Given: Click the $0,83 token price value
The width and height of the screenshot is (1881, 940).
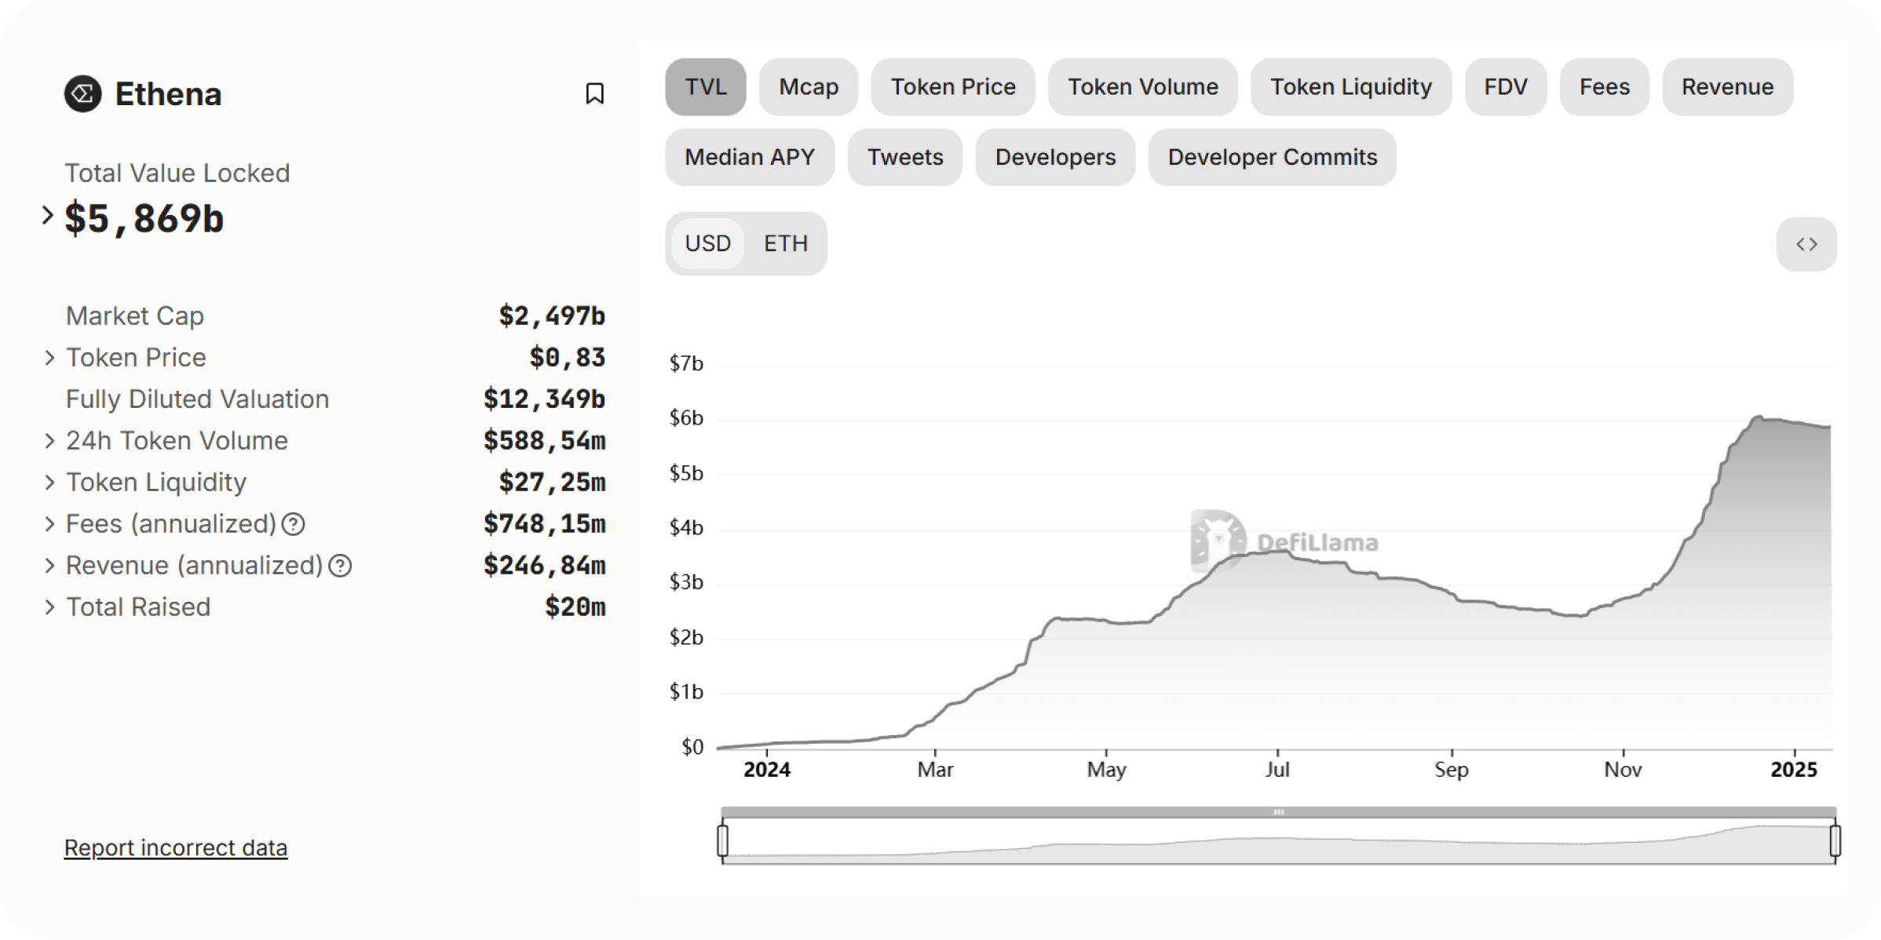Looking at the screenshot, I should tap(568, 357).
